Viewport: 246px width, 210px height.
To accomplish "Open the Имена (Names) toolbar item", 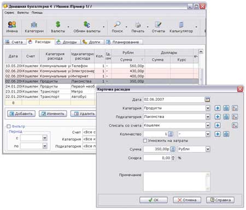I will (12, 27).
